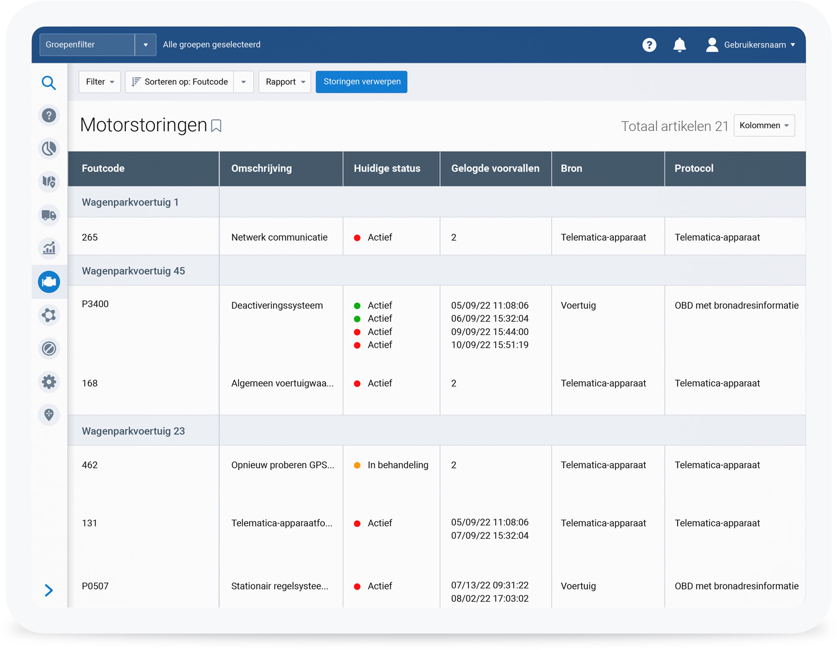The height and width of the screenshot is (650, 837).
Task: Open the zones hexagon sidebar icon
Action: 49,315
